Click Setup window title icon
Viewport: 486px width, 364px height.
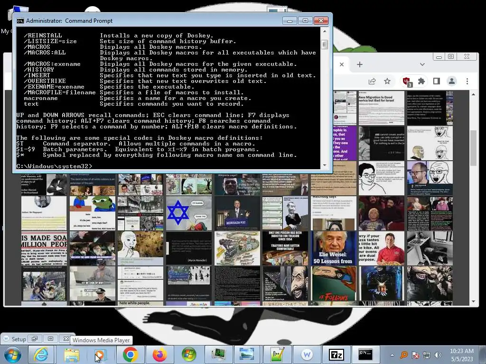pyautogui.click(x=6, y=338)
